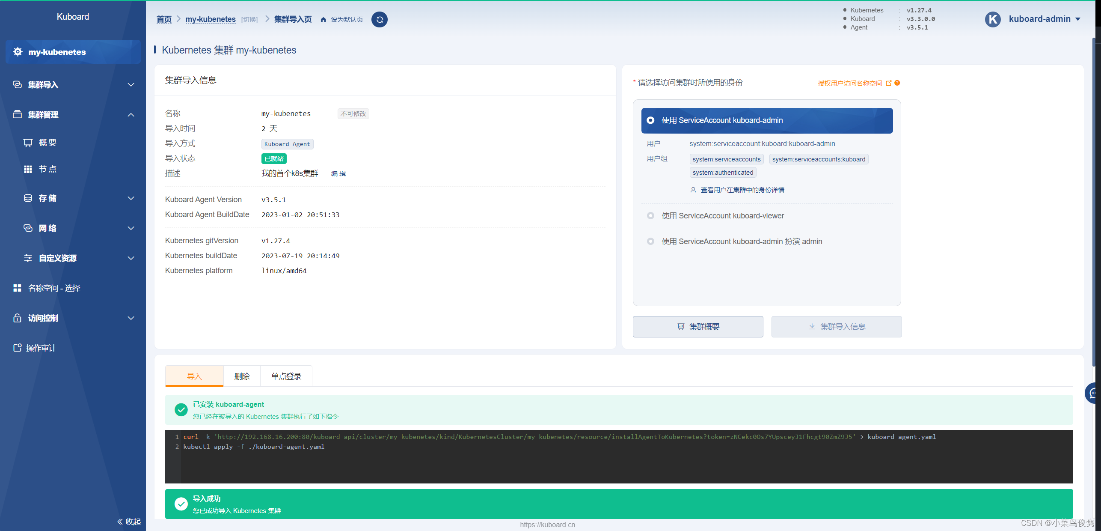Click the https://kuboard.cn footer link
Image resolution: width=1101 pixels, height=531 pixels.
click(547, 525)
